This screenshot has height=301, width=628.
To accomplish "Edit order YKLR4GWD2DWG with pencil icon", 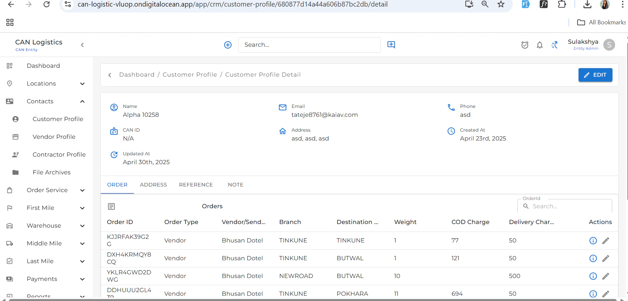I will (x=606, y=276).
